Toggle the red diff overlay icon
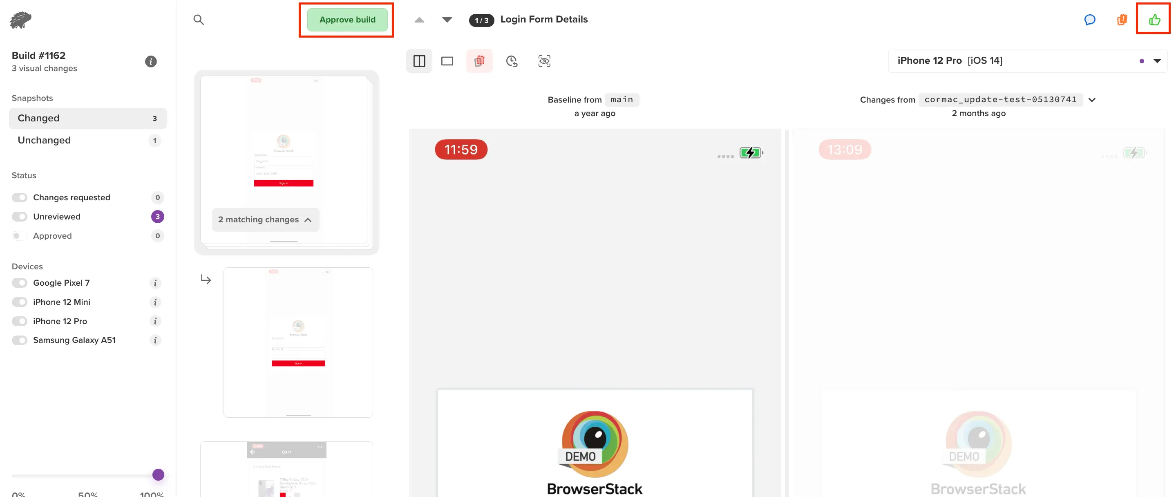1176x497 pixels. (479, 61)
